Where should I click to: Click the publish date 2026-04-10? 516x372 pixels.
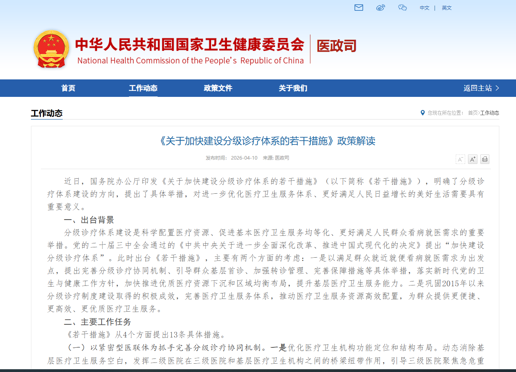[x=244, y=158]
